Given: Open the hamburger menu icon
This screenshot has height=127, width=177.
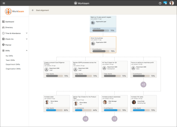Looking at the screenshot, I should click(x=4, y=3).
